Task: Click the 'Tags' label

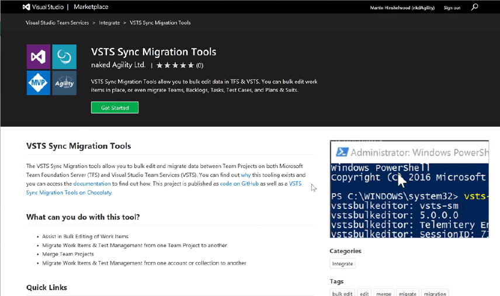Action: [x=336, y=281]
